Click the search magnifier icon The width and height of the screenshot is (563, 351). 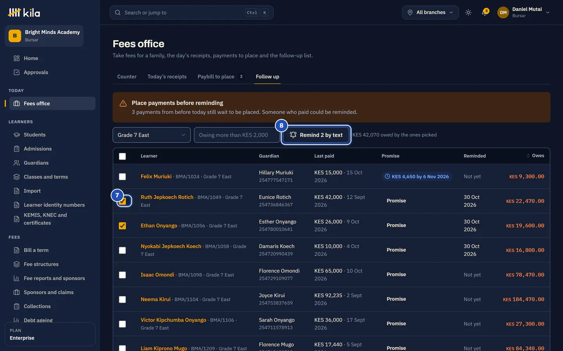tap(118, 12)
